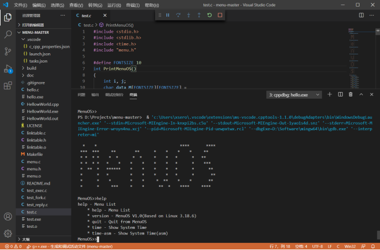Collapse the MENU-MASTER folder section

(x=36, y=32)
